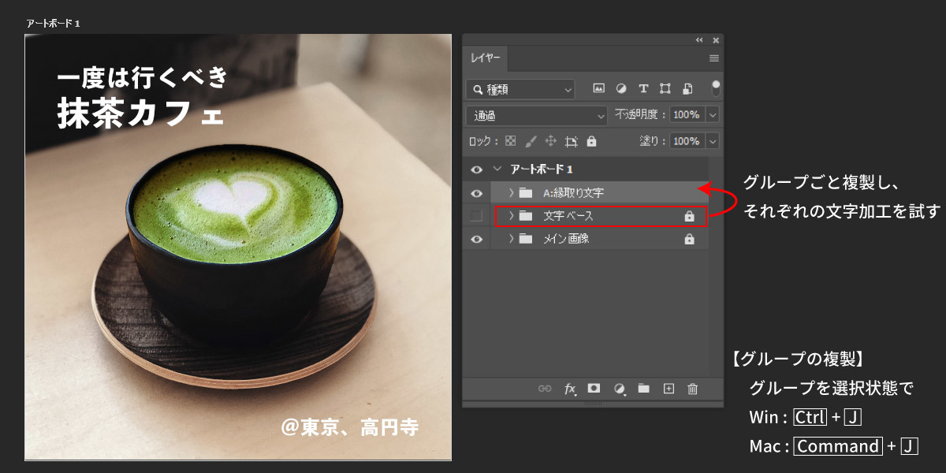Open the 塗り fill slider arrow

[x=713, y=141]
